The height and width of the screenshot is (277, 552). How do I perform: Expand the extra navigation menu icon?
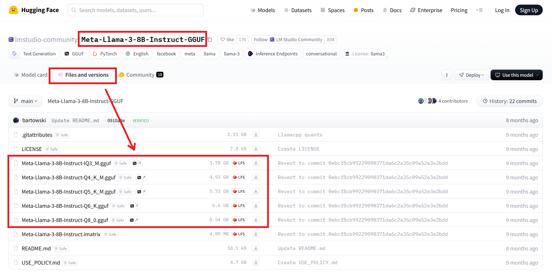(x=479, y=10)
